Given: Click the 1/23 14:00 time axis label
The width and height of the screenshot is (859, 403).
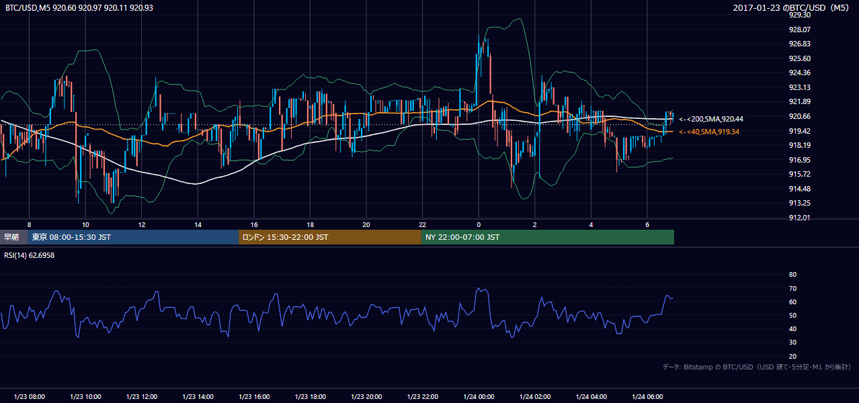Looking at the screenshot, I should (198, 397).
